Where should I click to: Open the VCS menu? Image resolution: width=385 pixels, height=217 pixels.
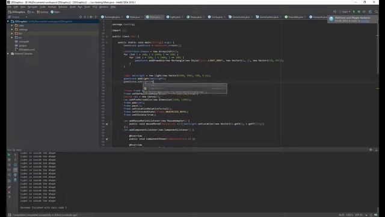(94, 7)
